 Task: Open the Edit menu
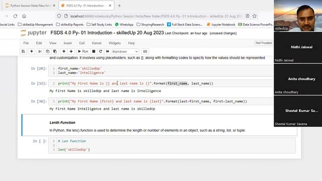(x=39, y=43)
